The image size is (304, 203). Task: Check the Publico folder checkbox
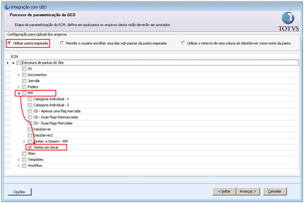tap(24, 87)
